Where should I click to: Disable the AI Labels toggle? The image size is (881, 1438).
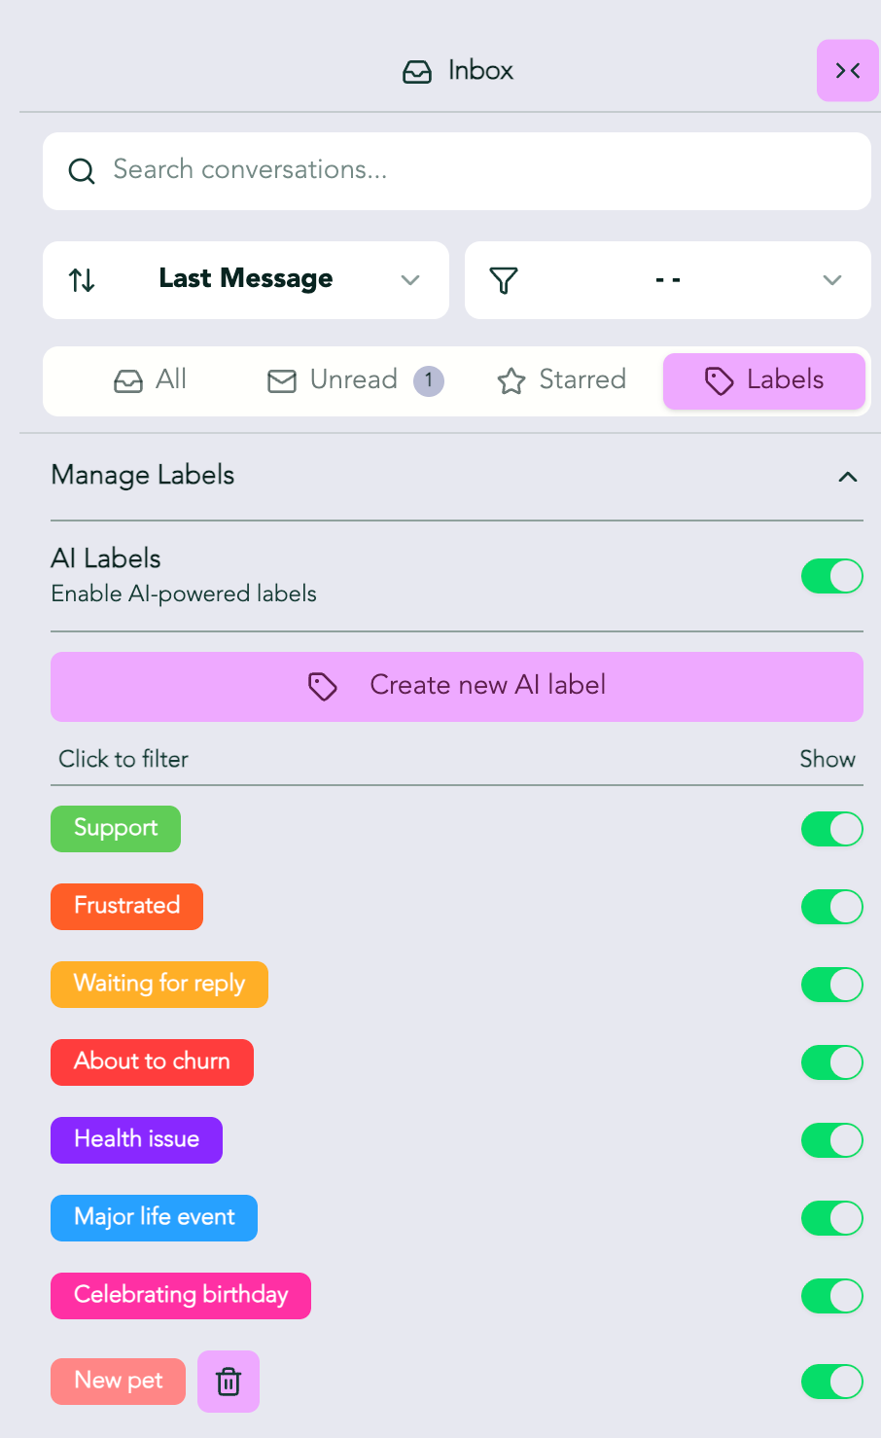tap(832, 576)
